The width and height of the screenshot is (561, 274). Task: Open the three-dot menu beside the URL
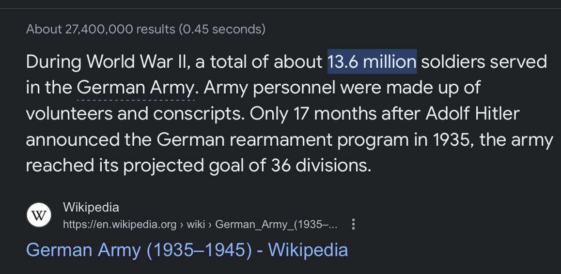[x=353, y=224]
